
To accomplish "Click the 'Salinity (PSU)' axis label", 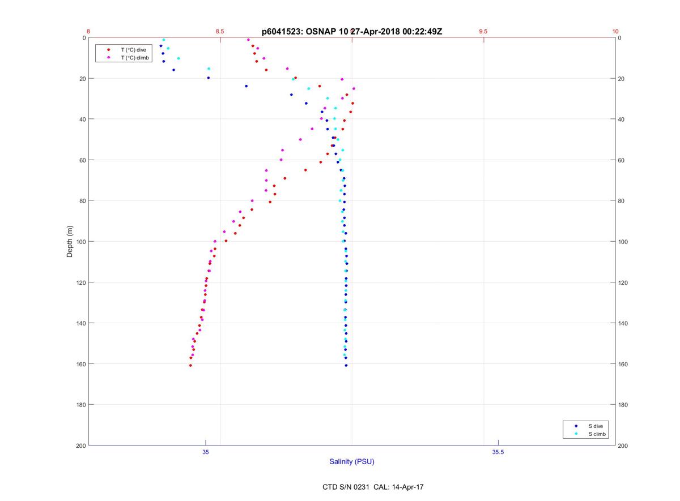I will point(352,462).
